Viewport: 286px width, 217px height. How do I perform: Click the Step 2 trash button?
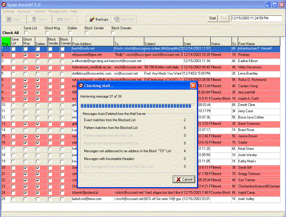coord(39,19)
